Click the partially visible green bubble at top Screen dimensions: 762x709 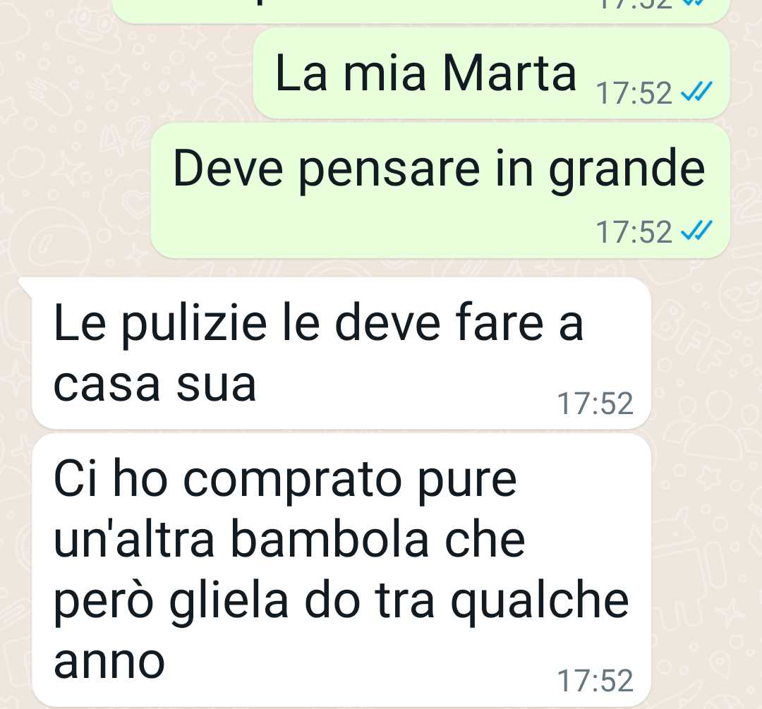(x=421, y=11)
